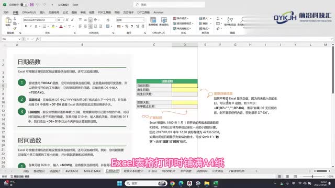Open the Format as Table dropdown

(x=183, y=23)
